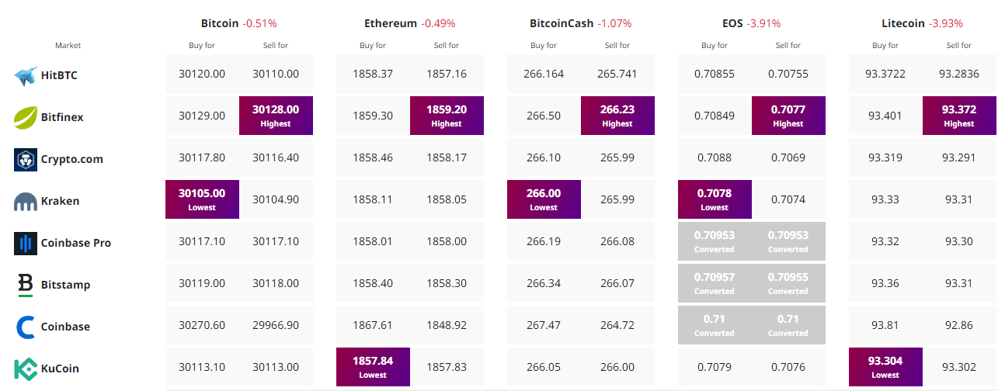Click the KuCoin green logo icon

[x=26, y=369]
